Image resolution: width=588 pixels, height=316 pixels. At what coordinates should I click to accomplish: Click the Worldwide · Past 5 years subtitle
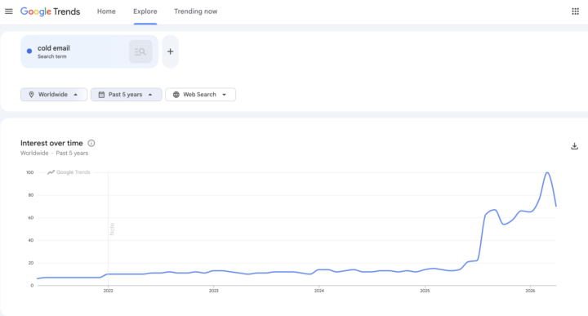click(x=54, y=153)
